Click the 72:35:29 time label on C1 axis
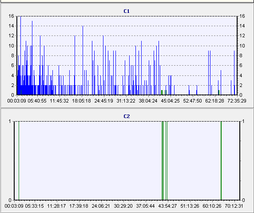 coord(237,101)
